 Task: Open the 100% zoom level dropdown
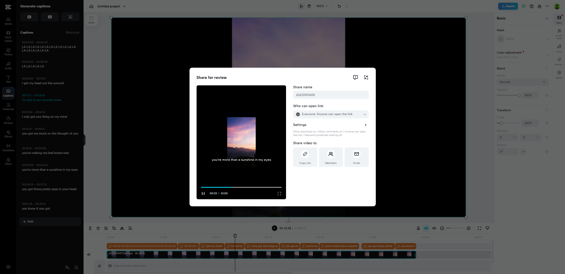tap(322, 6)
